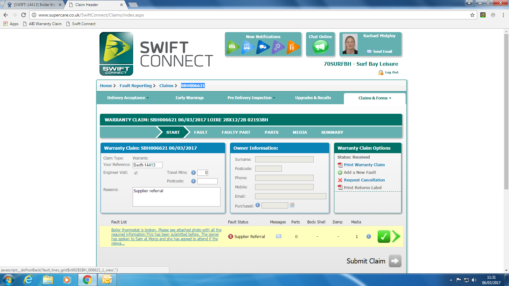The image size is (509, 286).
Task: Click the Log Out link
Action: pos(392,72)
